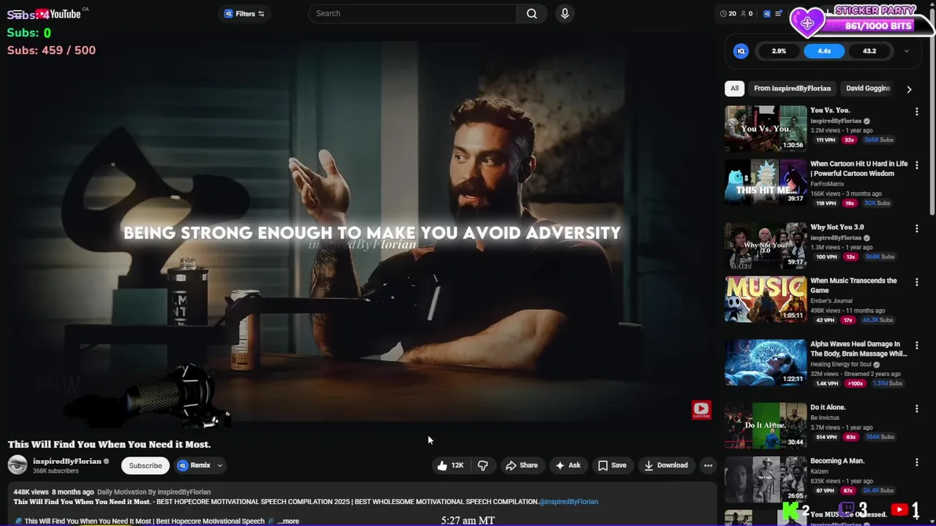Dislike this video

click(x=483, y=465)
